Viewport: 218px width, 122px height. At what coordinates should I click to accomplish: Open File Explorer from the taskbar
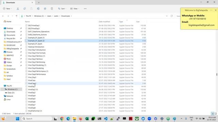click(74, 119)
